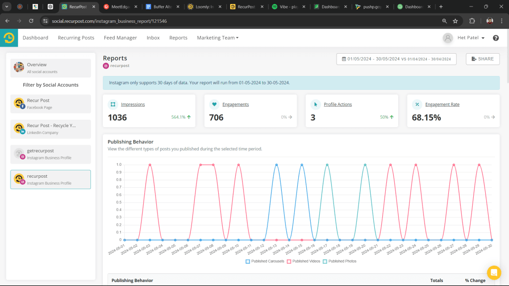Click the SHARE button
The image size is (509, 286).
[x=482, y=59]
